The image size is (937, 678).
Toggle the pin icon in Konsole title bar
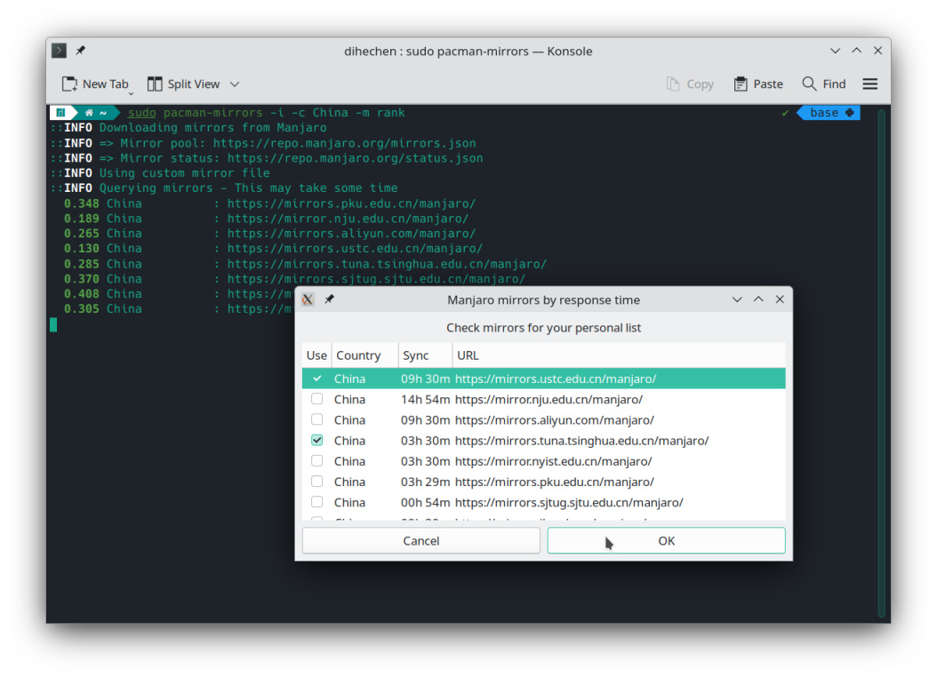80,51
